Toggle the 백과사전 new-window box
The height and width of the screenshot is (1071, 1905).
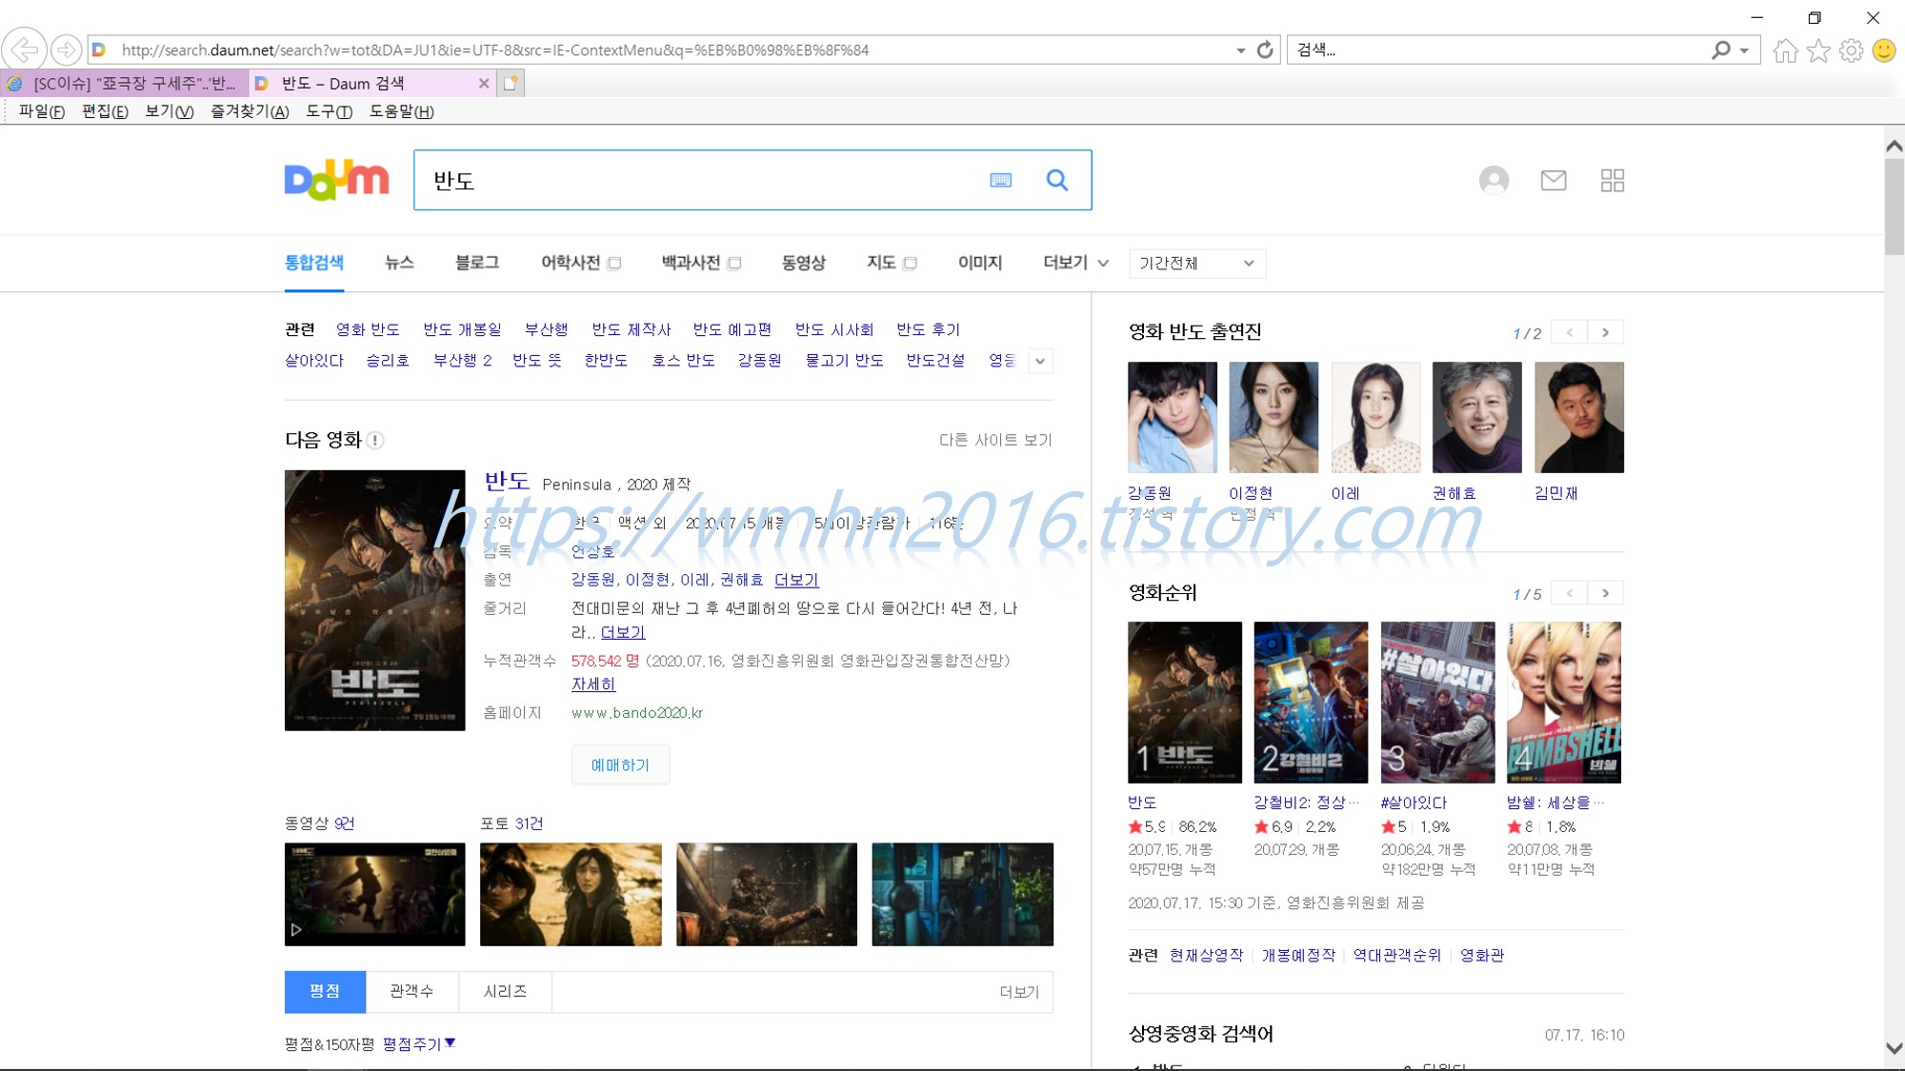click(734, 264)
